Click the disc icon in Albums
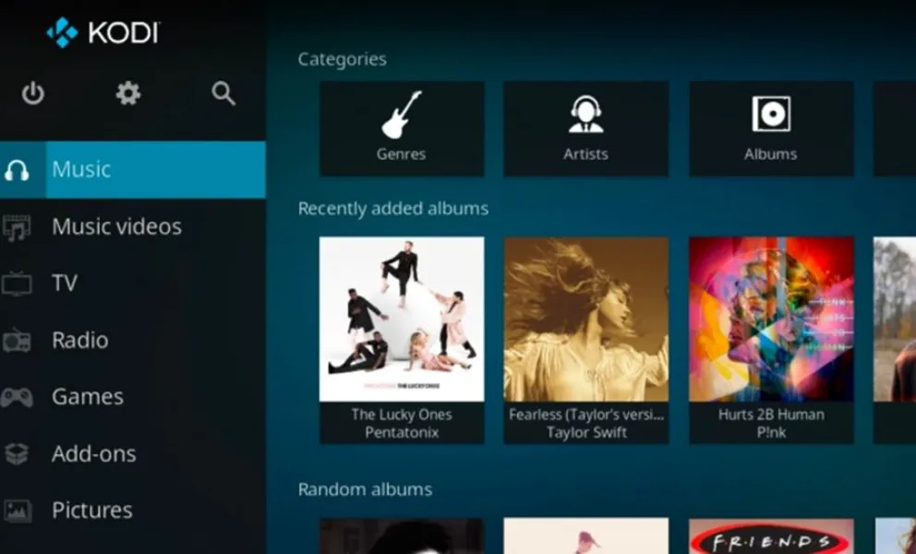 coord(771,114)
